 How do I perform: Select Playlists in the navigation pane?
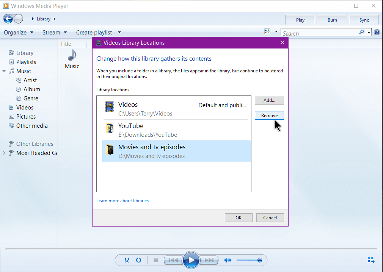point(26,62)
